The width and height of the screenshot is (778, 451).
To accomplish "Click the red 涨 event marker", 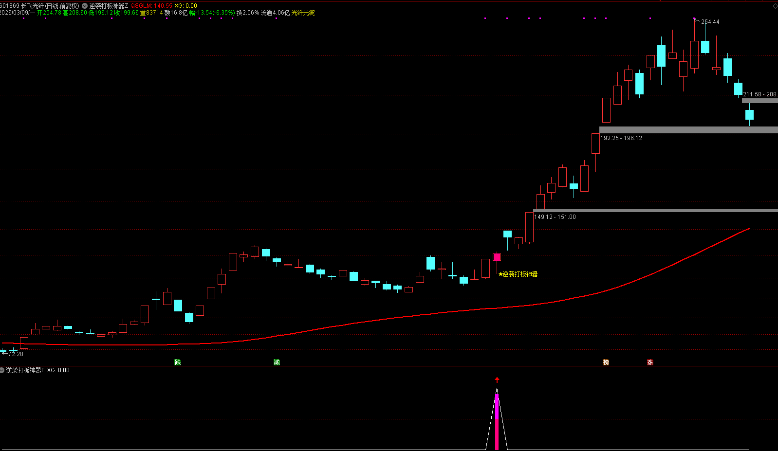I will pyautogui.click(x=650, y=362).
